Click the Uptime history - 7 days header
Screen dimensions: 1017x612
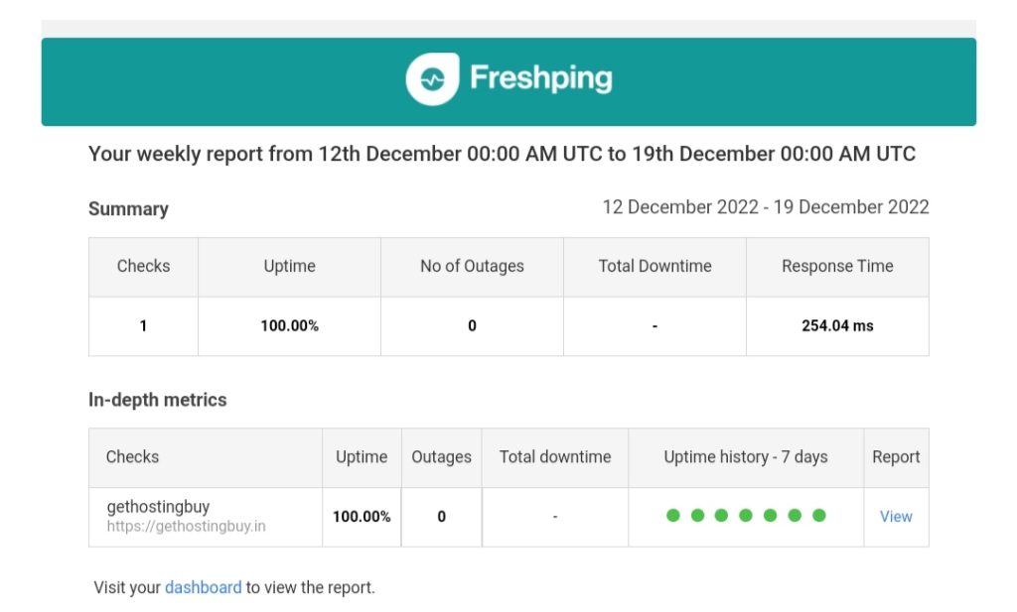[x=746, y=457]
